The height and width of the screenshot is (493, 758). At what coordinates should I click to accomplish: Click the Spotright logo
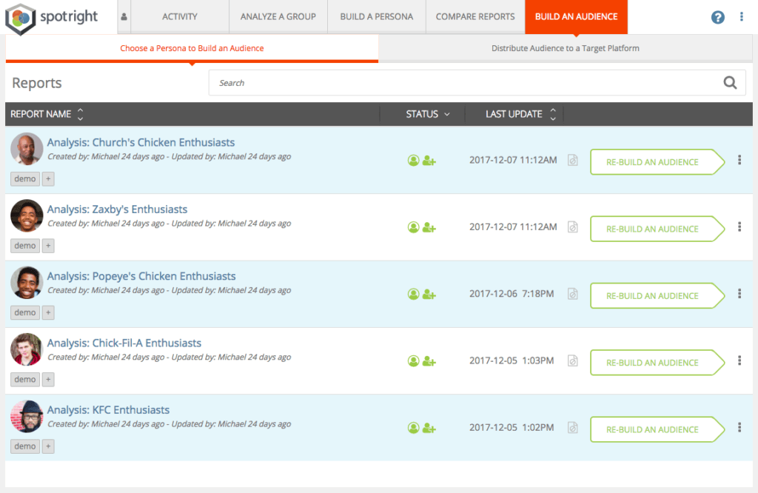pyautogui.click(x=52, y=18)
